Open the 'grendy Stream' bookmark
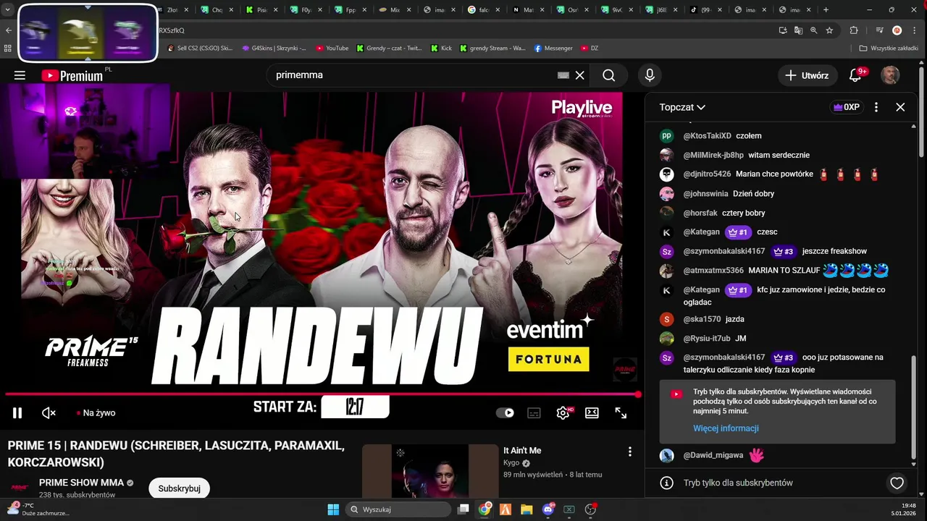 pos(492,48)
